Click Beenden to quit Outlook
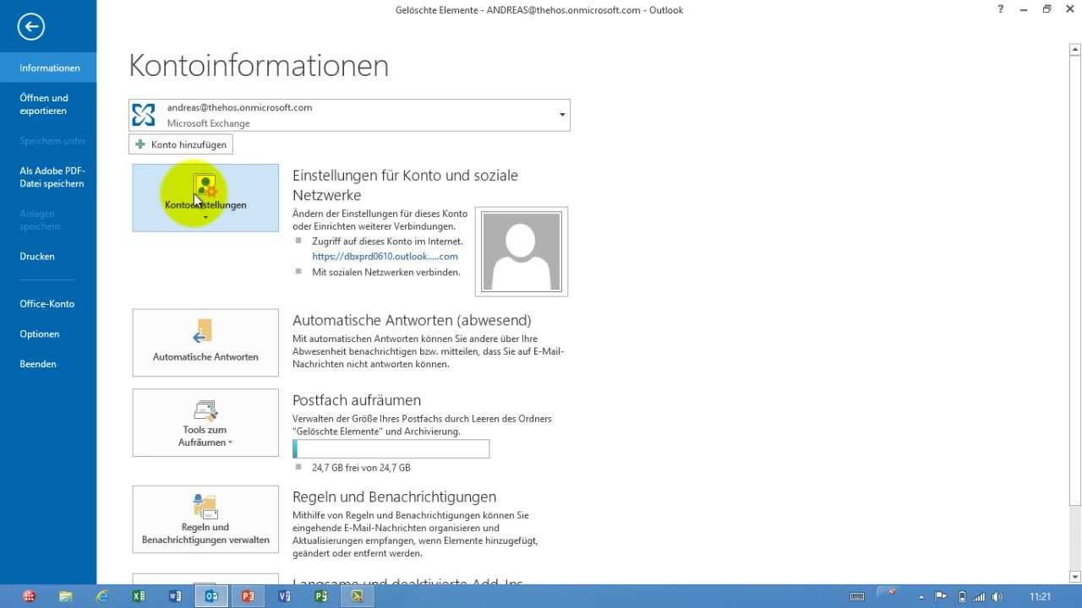1082x608 pixels. pos(48,364)
